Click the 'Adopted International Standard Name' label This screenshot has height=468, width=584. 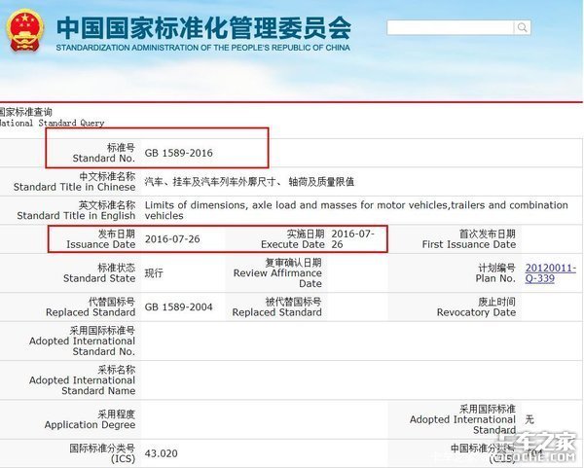pyautogui.click(x=83, y=380)
